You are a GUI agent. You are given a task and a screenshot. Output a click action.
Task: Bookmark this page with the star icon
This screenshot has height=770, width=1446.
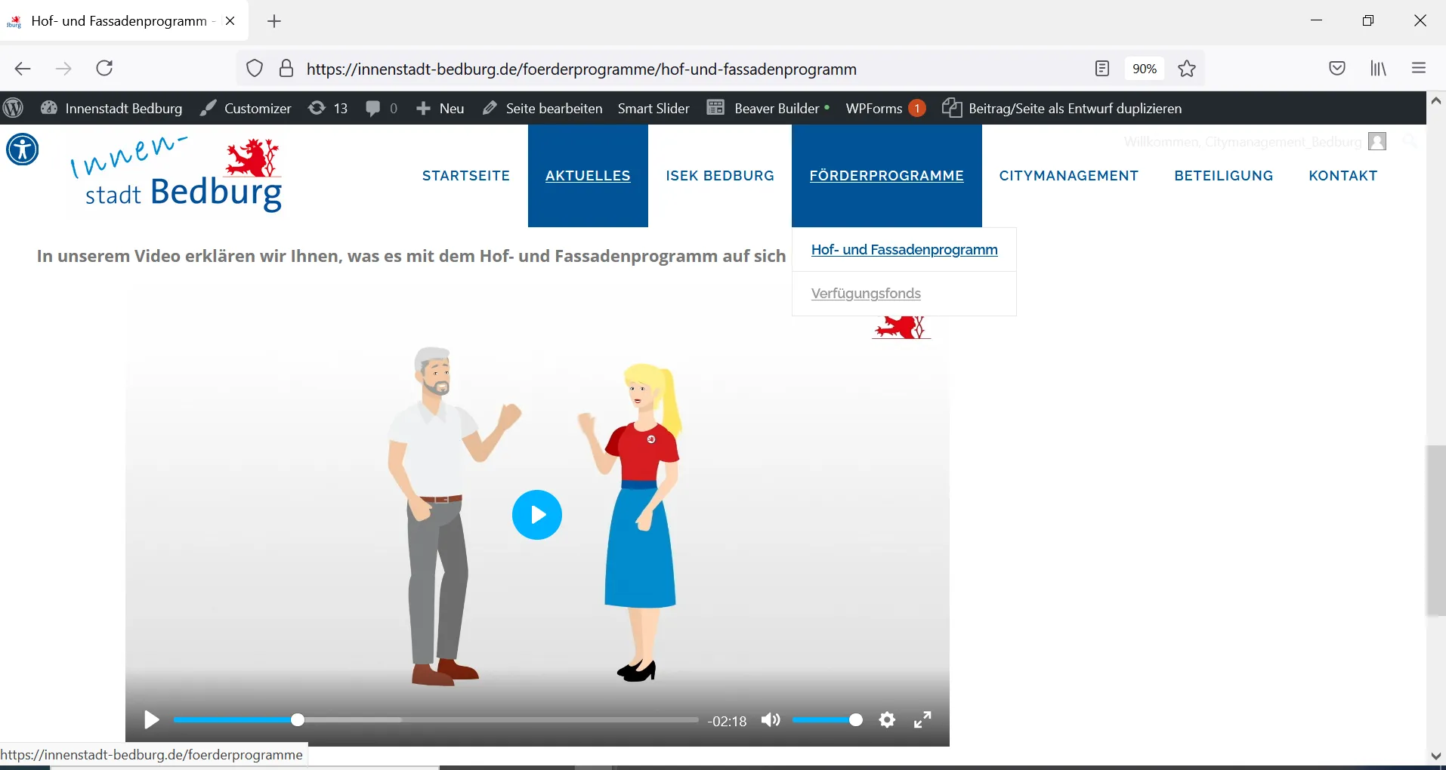point(1187,69)
